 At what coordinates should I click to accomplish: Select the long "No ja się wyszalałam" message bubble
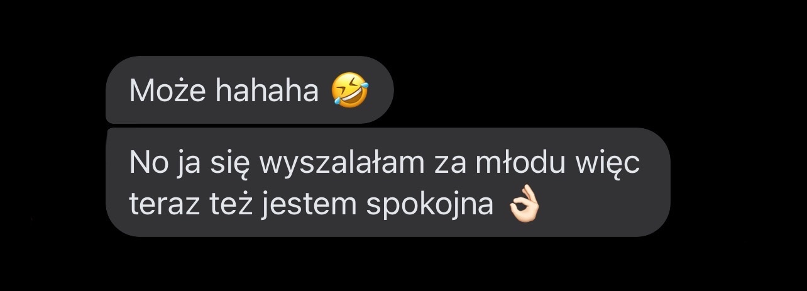pos(388,182)
